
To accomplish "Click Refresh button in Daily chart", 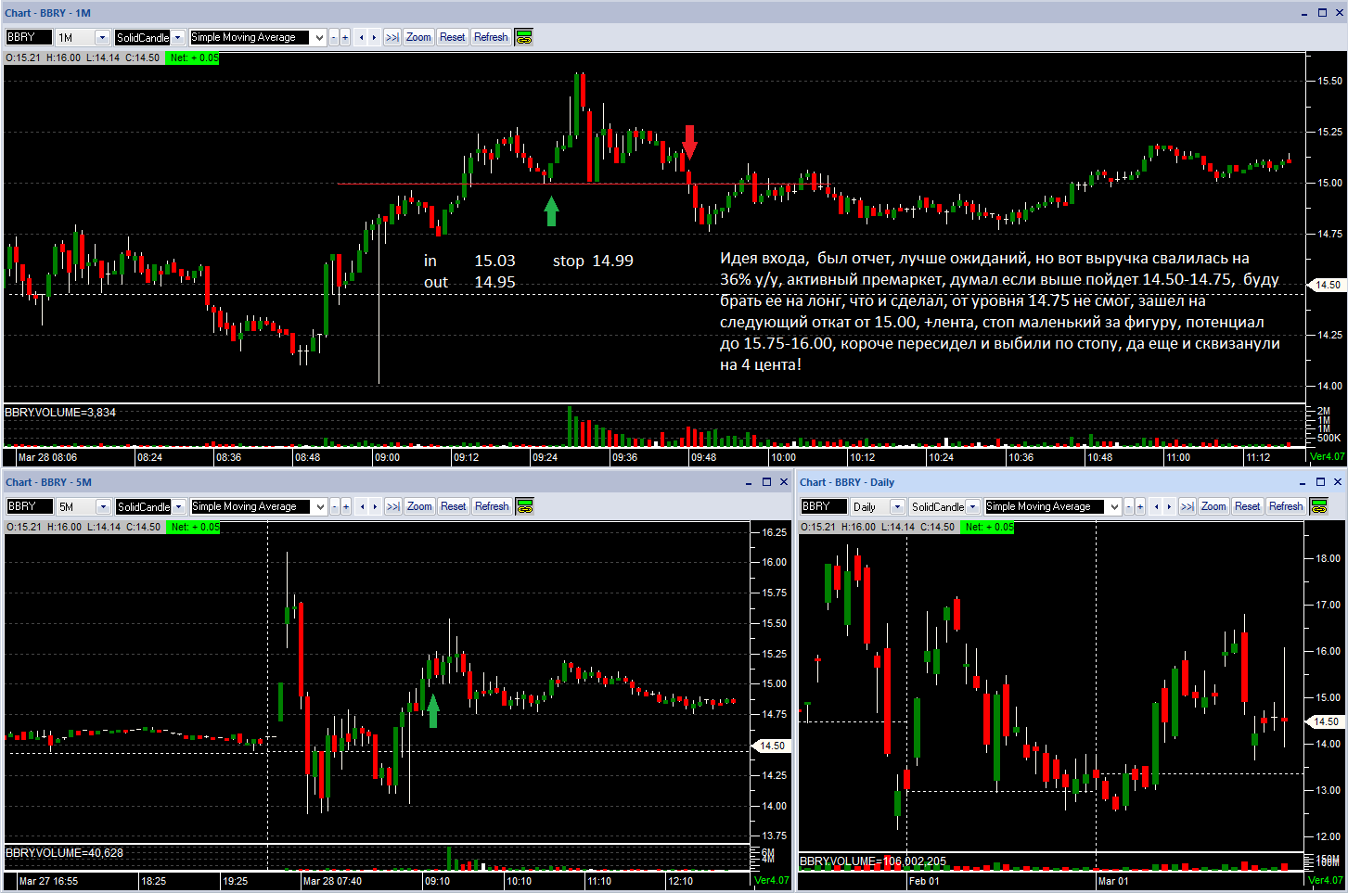I will tap(1286, 506).
